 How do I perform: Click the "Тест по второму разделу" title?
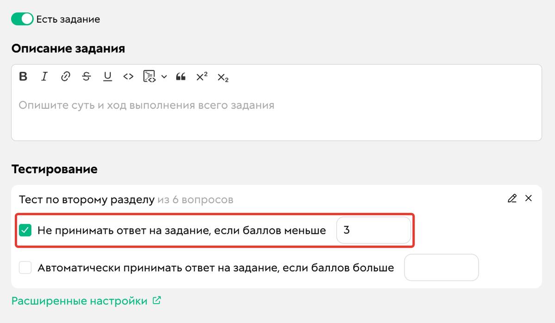pos(86,200)
